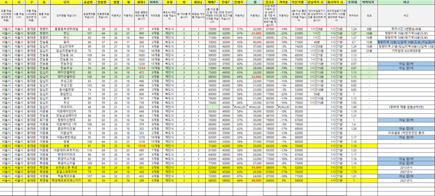The height and width of the screenshot is (196, 435).
Task: Select the 도 header cell
Action: coord(6,2)
